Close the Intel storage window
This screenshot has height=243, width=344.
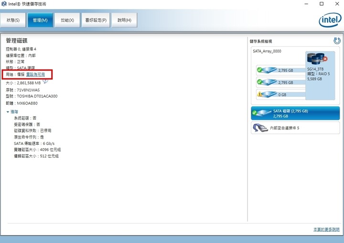coord(337,4)
